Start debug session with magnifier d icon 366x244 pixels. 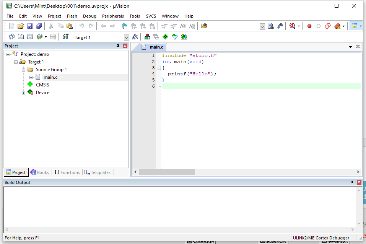292,26
